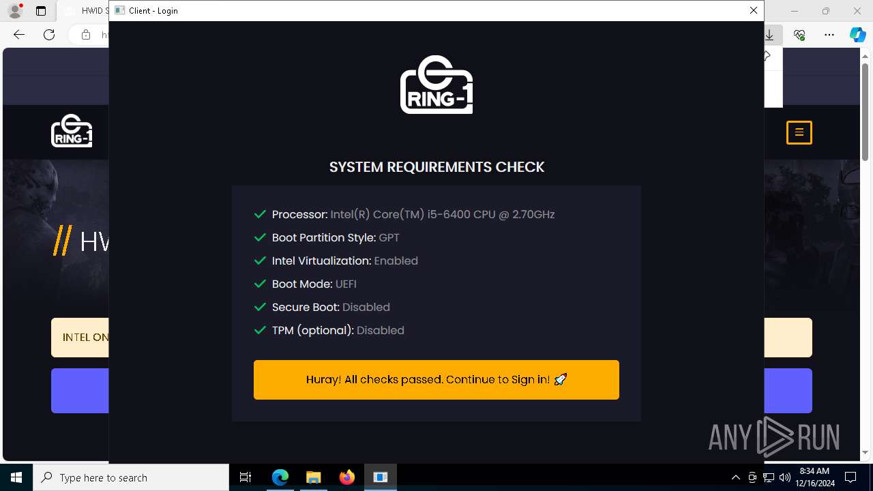Click the 'Boot Partition Style: GPT' text
873x491 pixels.
[x=336, y=237]
